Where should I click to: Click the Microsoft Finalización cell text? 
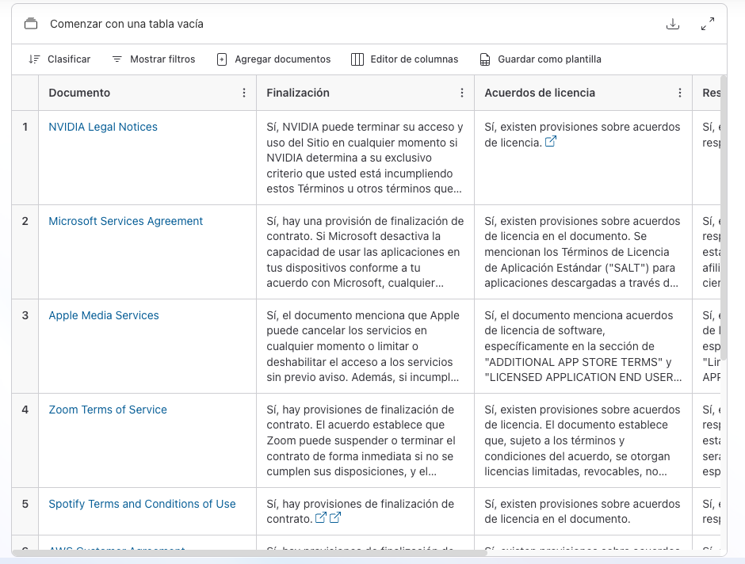[x=365, y=252]
